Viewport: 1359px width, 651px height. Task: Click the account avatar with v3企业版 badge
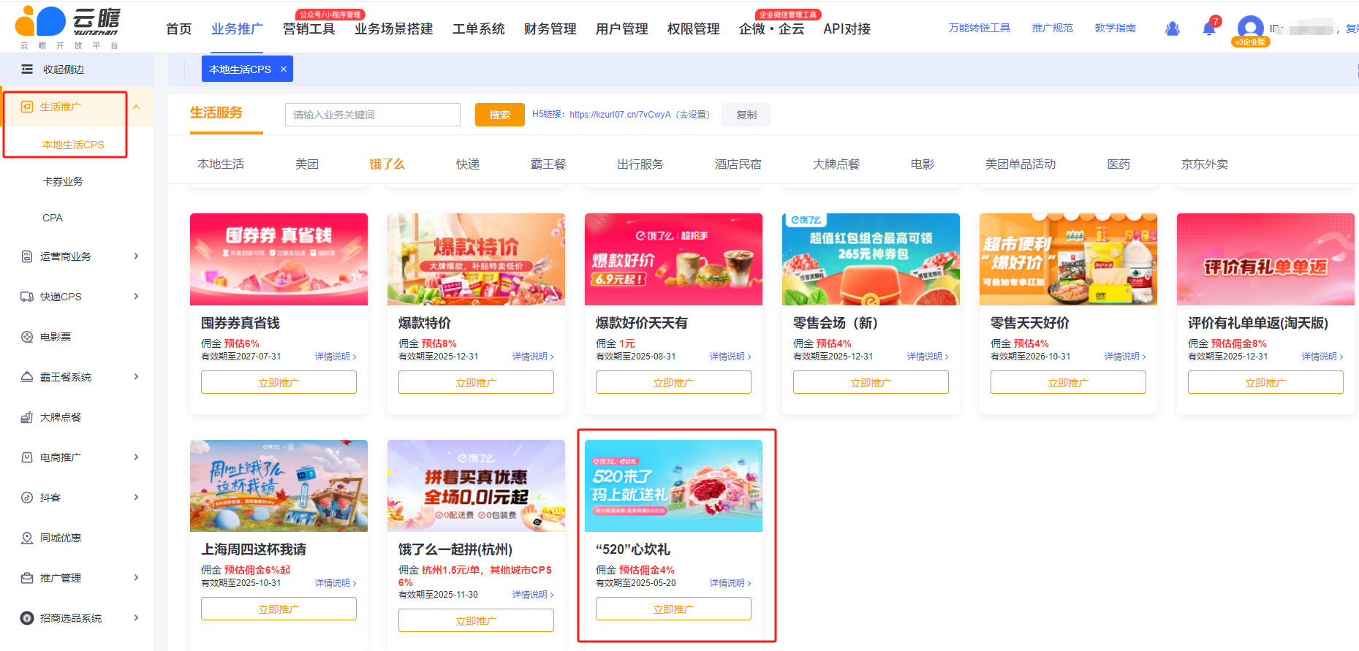pos(1250,30)
